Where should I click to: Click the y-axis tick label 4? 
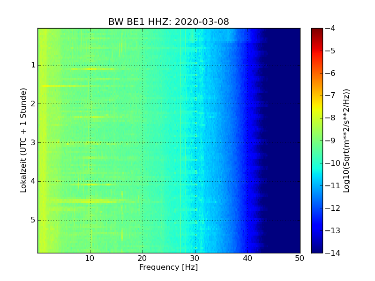(33, 181)
